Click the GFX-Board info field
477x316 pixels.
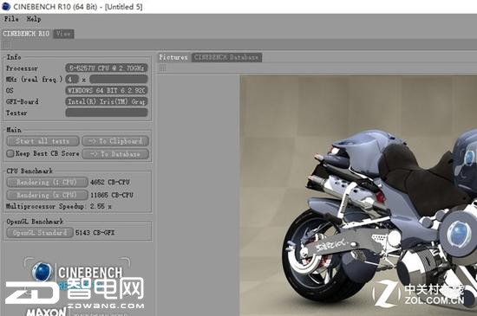(x=107, y=101)
